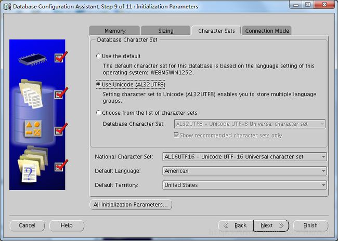Screen dimensions: 338x241
Task: Open the Database Character Set dropdown
Action: point(250,124)
